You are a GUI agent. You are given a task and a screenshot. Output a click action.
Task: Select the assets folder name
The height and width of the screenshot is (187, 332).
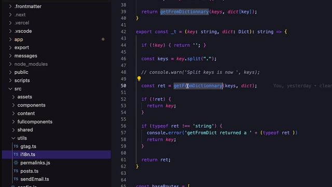point(25,97)
